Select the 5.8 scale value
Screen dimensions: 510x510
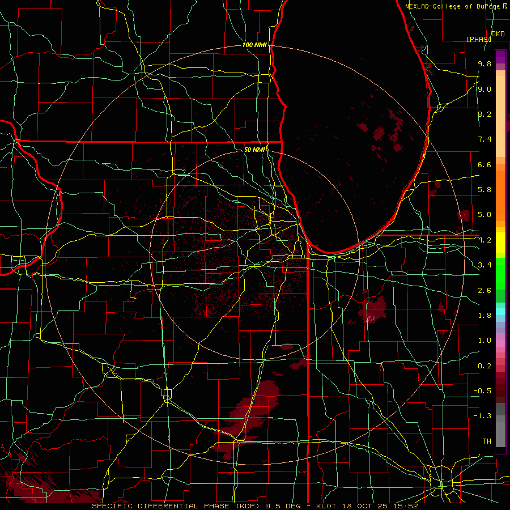484,190
